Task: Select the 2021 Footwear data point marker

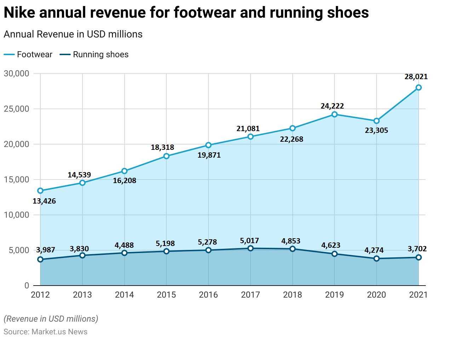Action: pos(418,87)
